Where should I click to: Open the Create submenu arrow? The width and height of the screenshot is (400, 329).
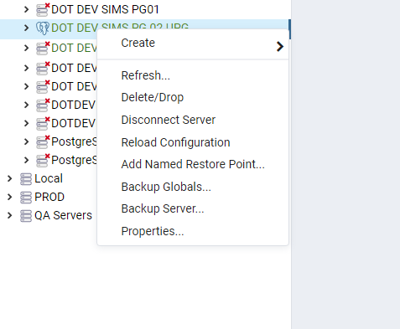[x=280, y=46]
